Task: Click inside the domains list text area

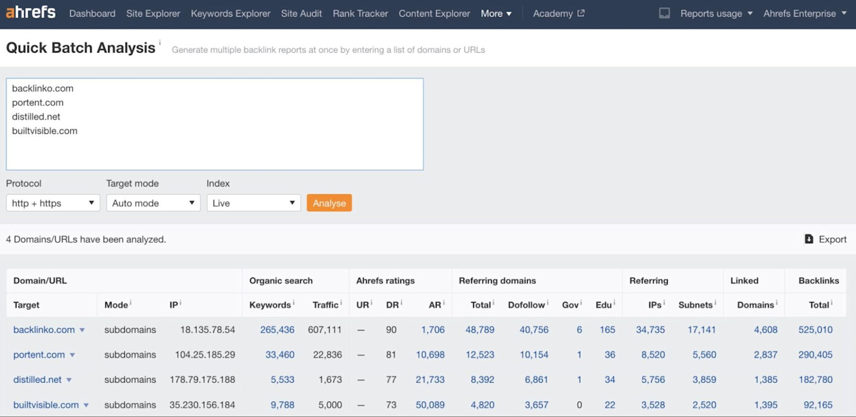Action: tap(215, 124)
